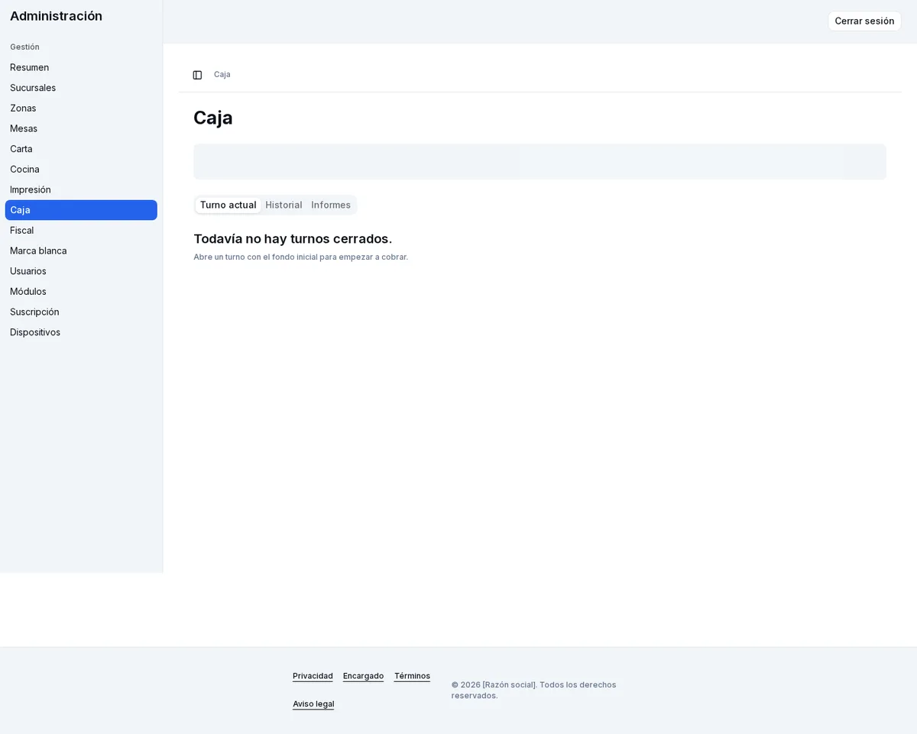
Task: Open the Fiscal section
Action: 81,231
